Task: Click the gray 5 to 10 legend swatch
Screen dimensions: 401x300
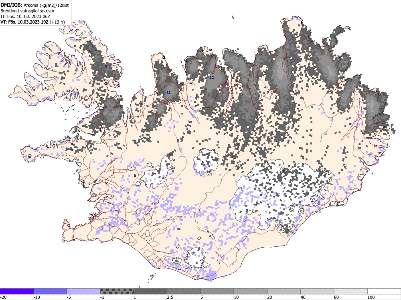Action: pyautogui.click(x=217, y=291)
